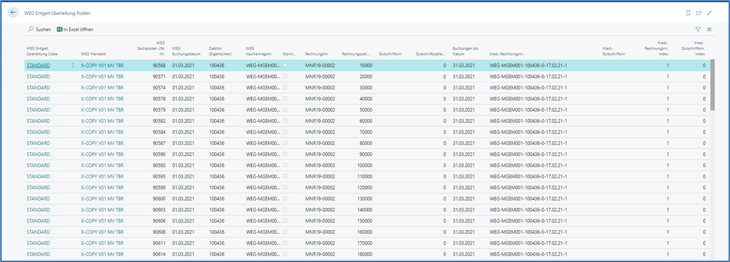Click Debitor 100436 in row 90579
This screenshot has width=730, height=262.
pyautogui.click(x=217, y=110)
